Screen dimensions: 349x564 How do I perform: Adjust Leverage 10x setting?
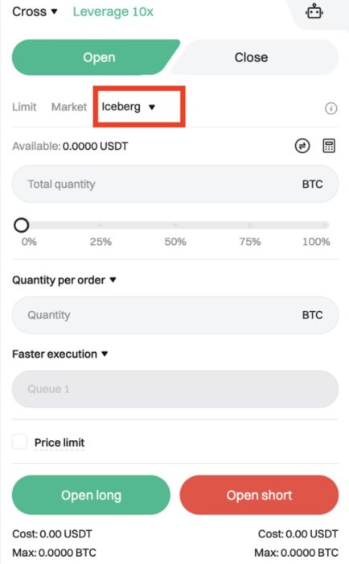tap(113, 11)
